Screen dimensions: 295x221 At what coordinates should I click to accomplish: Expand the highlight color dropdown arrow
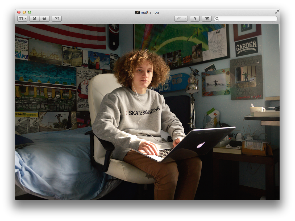(x=185, y=19)
